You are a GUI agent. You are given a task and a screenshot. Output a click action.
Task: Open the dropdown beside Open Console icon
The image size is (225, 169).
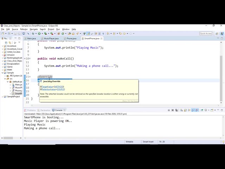click(215, 110)
